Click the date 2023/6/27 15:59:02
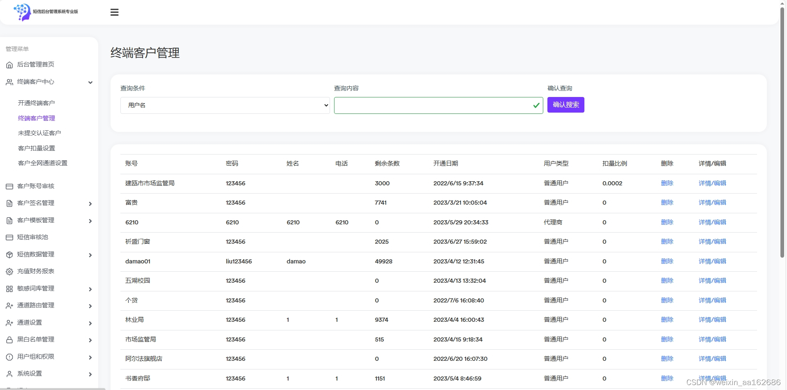 [460, 242]
